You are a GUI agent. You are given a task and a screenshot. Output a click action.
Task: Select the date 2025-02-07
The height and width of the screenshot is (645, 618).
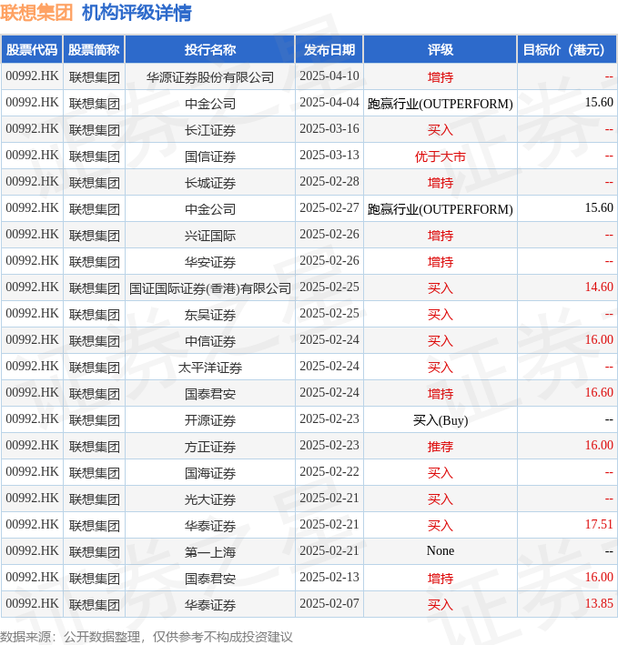coord(329,603)
